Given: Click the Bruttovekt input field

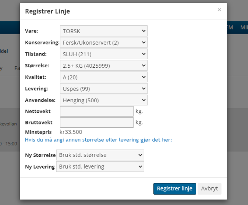Looking at the screenshot, I should click(97, 122).
